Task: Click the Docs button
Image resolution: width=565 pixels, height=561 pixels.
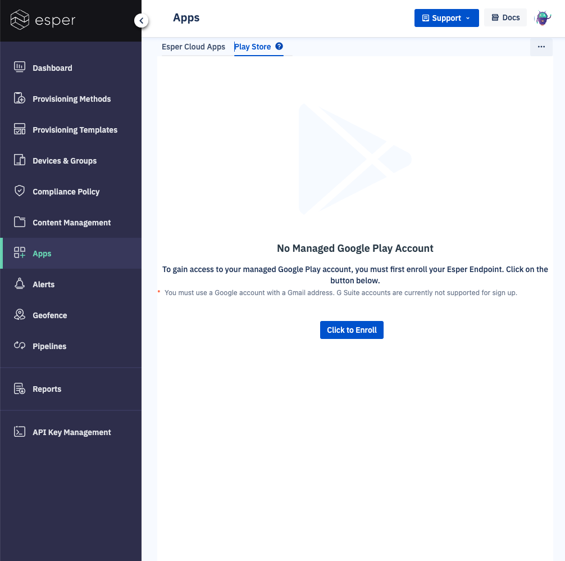Action: coord(505,17)
